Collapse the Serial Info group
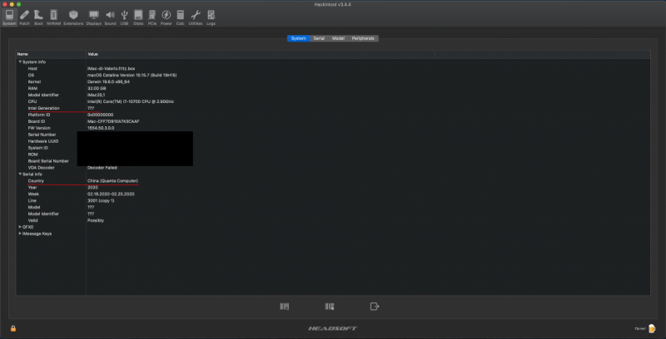Image resolution: width=666 pixels, height=339 pixels. [x=20, y=174]
